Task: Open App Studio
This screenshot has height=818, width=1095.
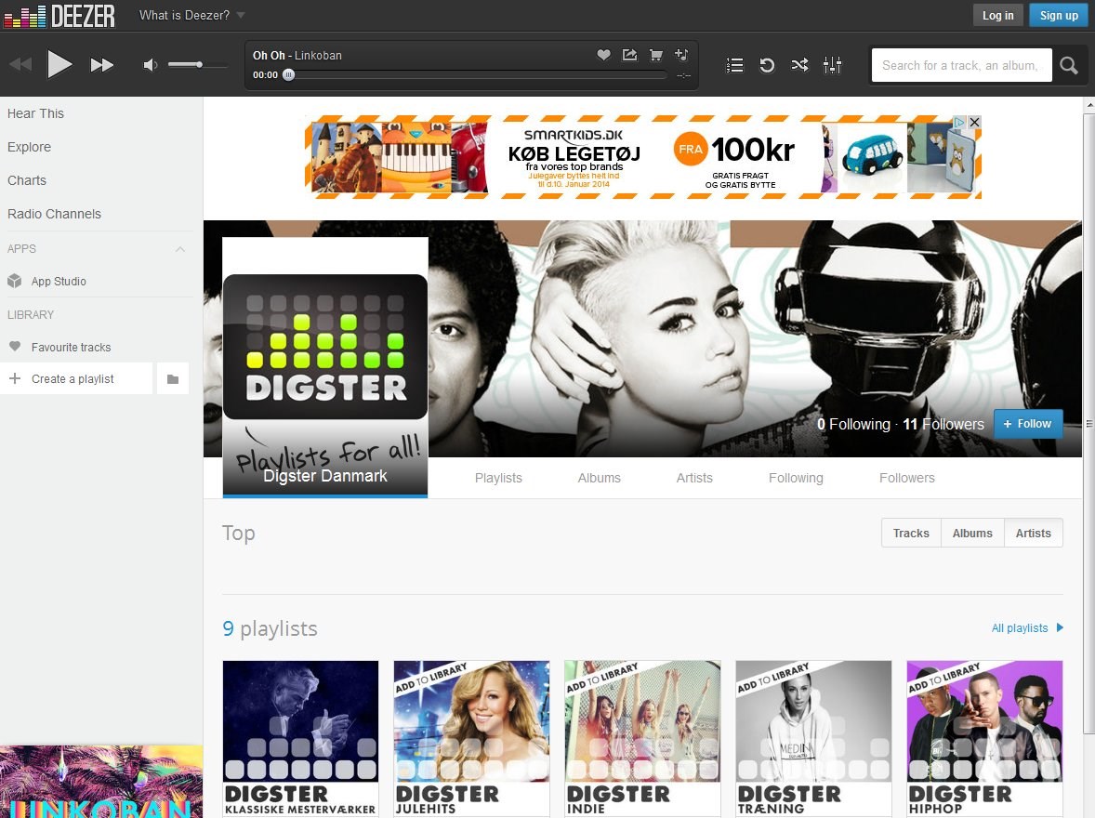Action: click(x=59, y=281)
